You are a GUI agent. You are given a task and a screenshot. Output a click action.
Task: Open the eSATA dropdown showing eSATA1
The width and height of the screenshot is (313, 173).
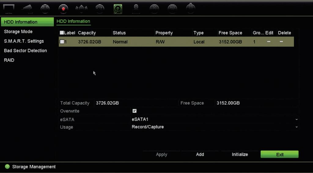[x=215, y=120]
